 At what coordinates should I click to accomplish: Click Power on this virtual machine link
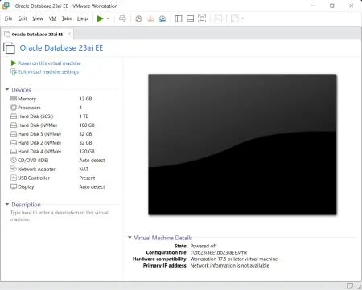pyautogui.click(x=49, y=63)
